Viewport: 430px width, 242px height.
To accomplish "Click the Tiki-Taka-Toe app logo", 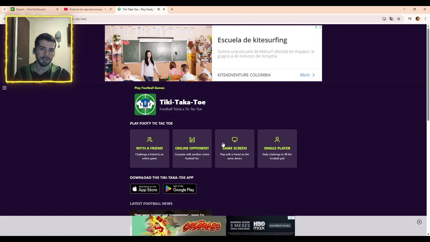I will tap(145, 105).
